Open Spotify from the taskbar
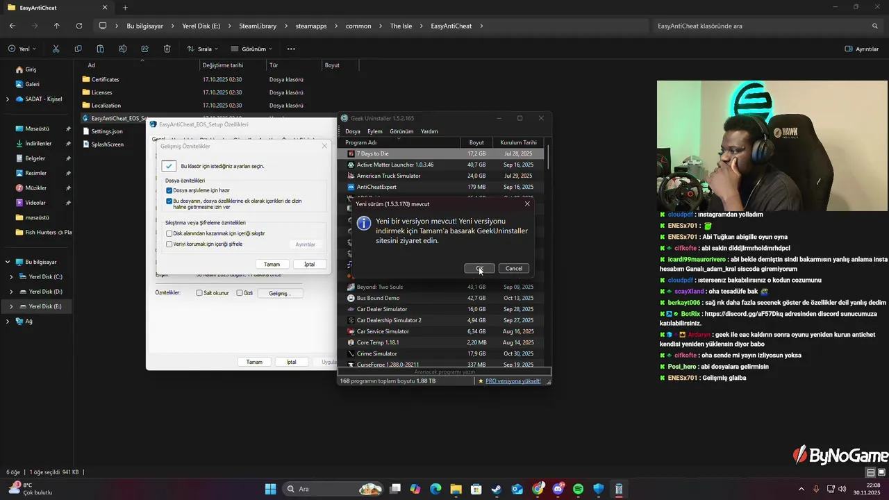The height and width of the screenshot is (500, 889). [579, 489]
